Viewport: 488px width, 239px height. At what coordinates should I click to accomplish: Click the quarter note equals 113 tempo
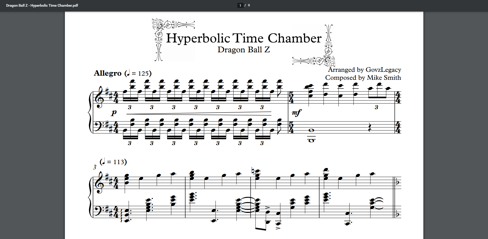(113, 162)
